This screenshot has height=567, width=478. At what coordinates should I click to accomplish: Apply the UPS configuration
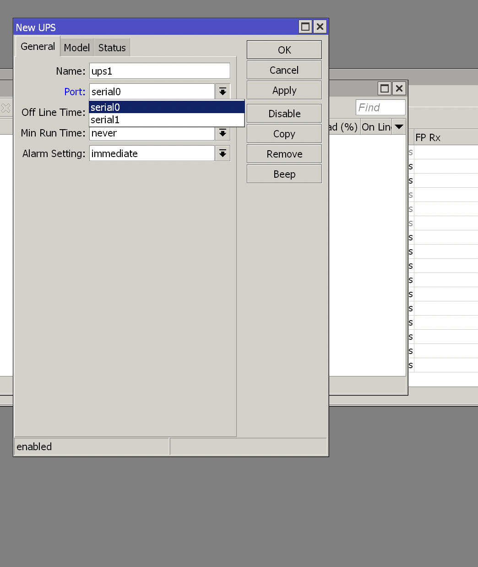[284, 90]
